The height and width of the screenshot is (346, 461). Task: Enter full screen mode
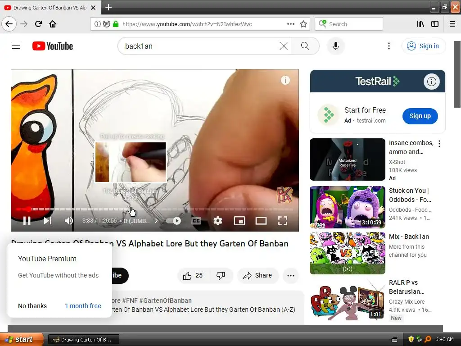click(x=283, y=221)
